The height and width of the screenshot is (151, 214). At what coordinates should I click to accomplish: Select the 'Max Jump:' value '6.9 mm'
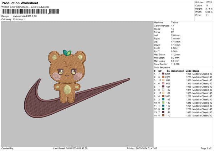175,61
